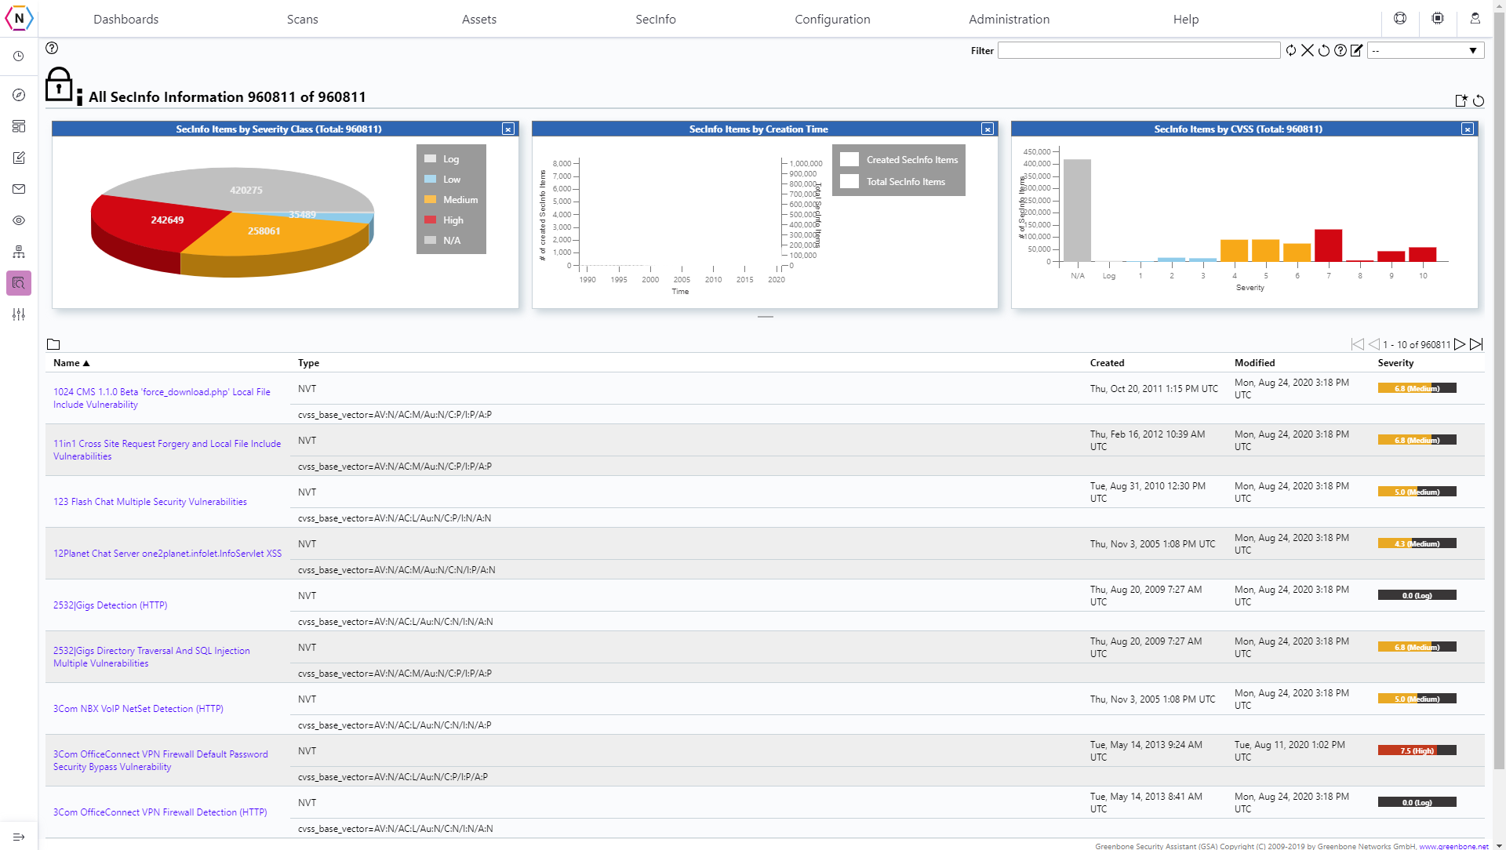1506x850 pixels.
Task: Open 1024 CMS 1.1.0 Beta vulnerability link
Action: [x=162, y=398]
